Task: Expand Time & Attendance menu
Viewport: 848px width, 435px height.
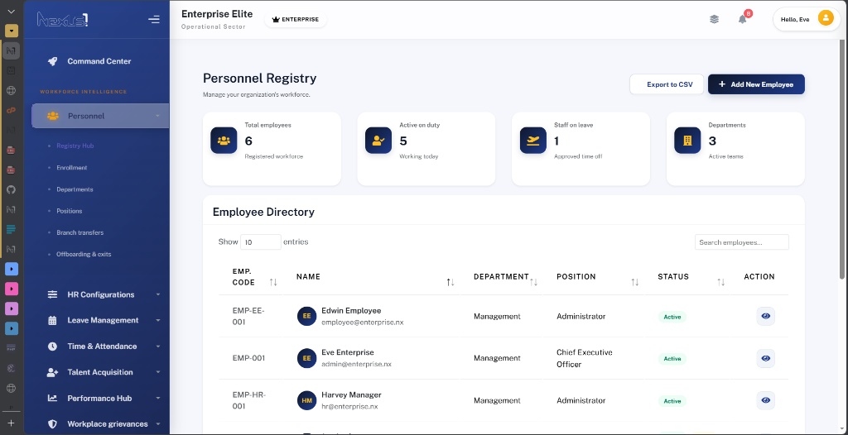Action: coord(100,347)
